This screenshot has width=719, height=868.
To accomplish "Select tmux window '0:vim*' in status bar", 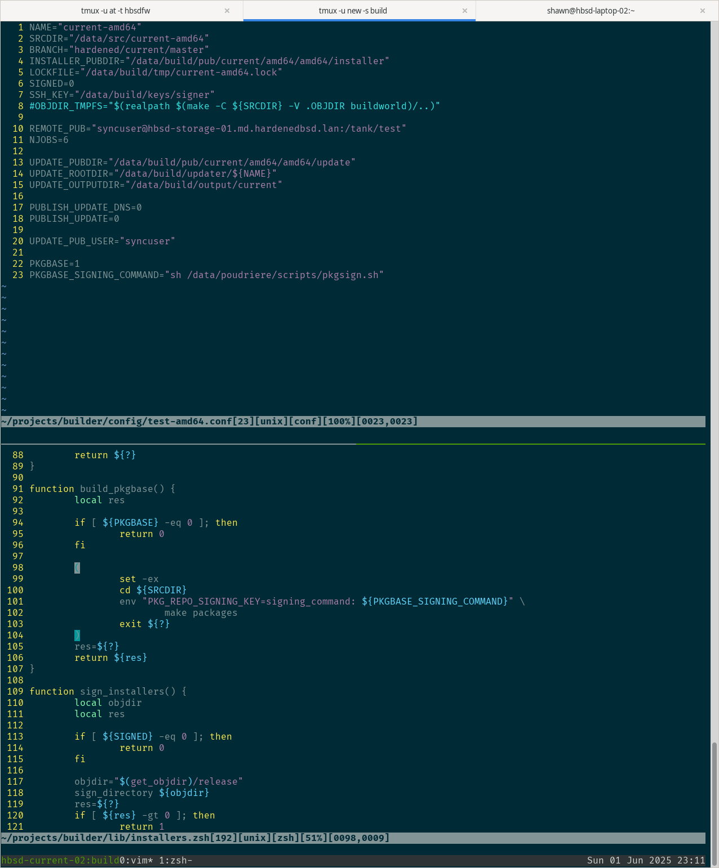I will click(x=136, y=860).
